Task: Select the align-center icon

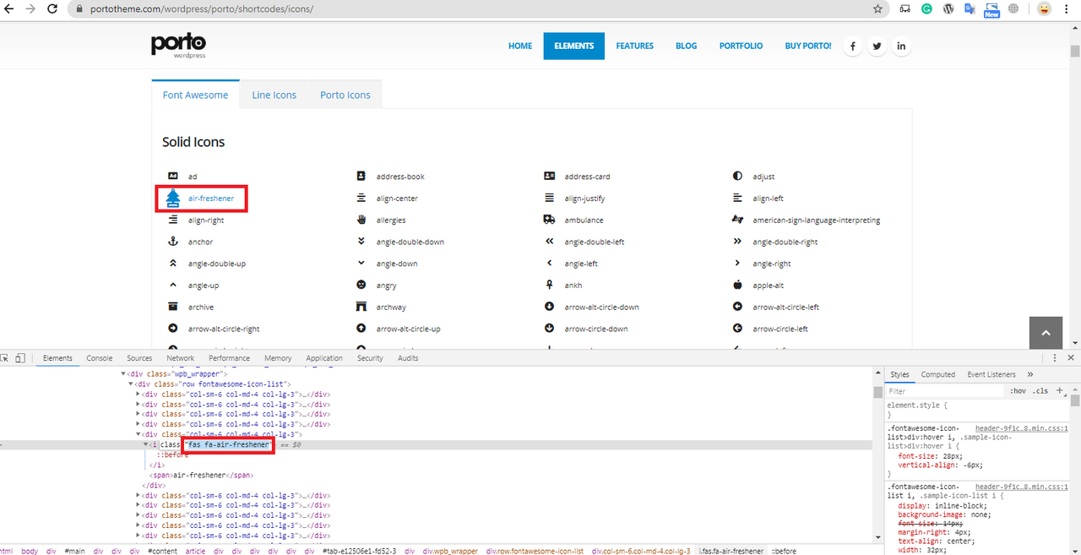Action: click(x=361, y=199)
